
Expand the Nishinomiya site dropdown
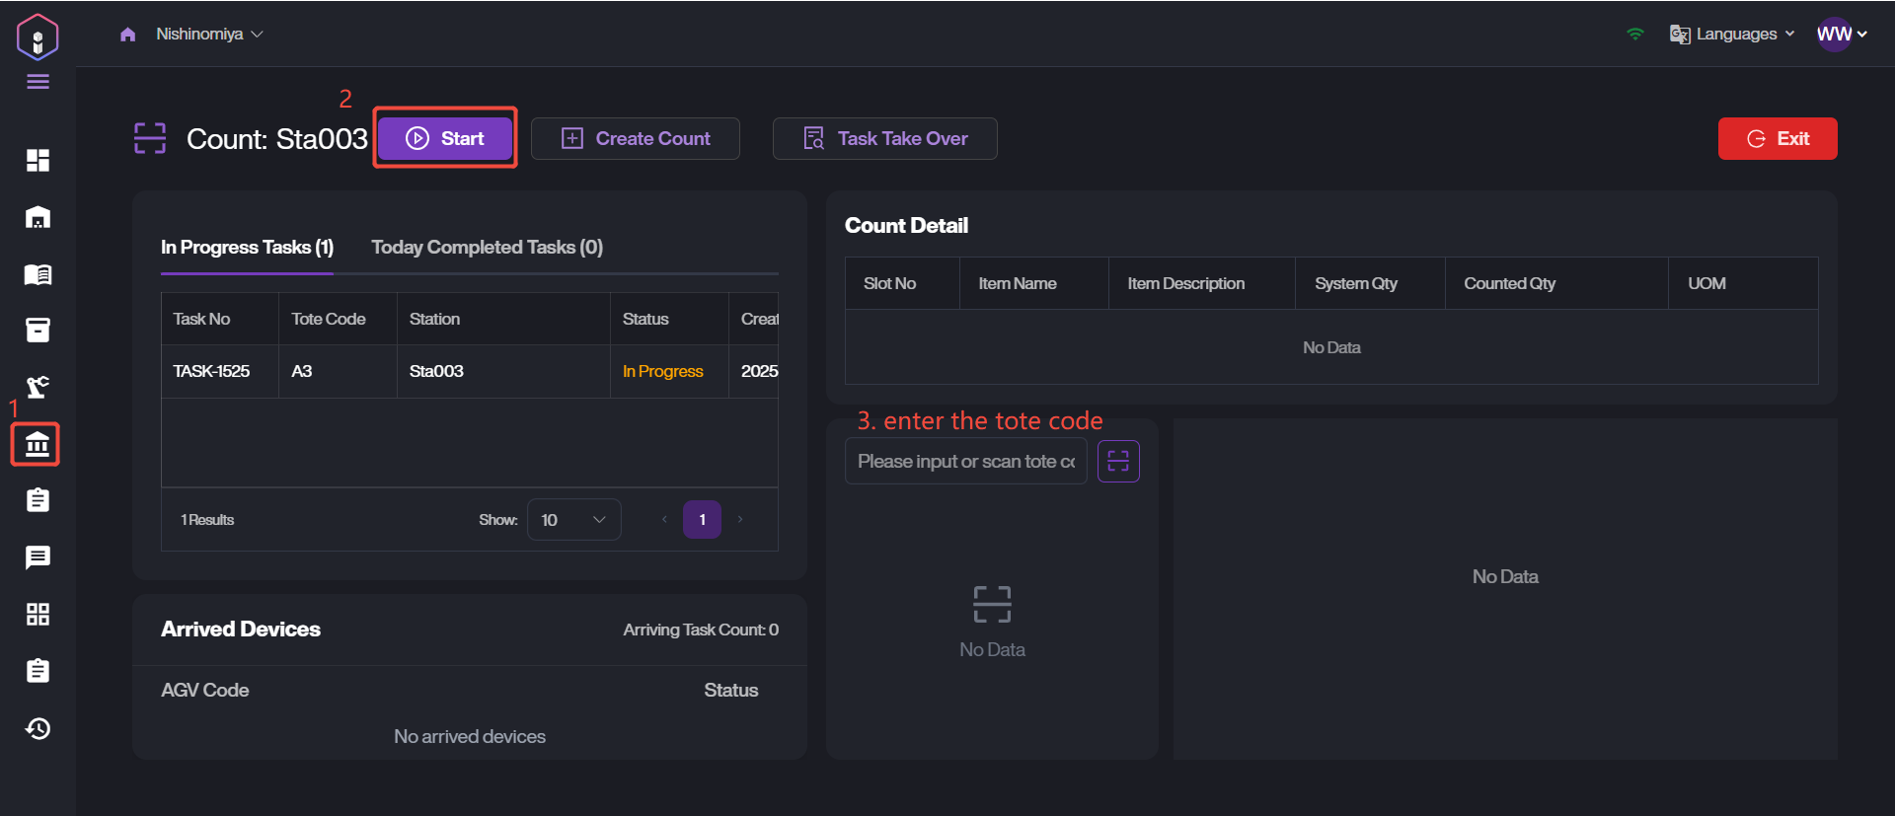pyautogui.click(x=209, y=35)
